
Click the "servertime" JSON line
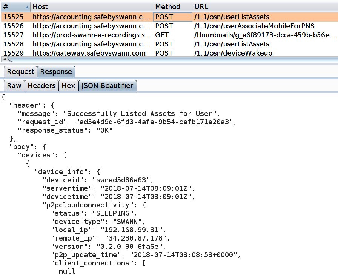pyautogui.click(x=118, y=188)
